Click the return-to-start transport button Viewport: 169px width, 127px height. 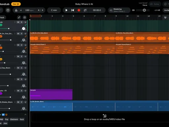(x=73, y=10)
